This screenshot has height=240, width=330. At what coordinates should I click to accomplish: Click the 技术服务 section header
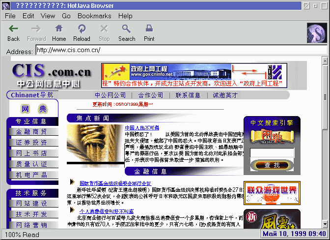(x=32, y=193)
